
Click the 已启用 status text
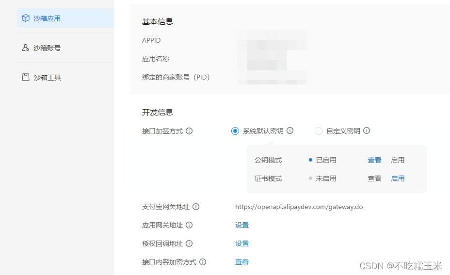tap(326, 160)
